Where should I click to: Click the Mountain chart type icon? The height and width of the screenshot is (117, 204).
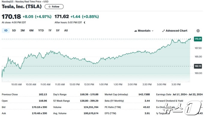pyautogui.click(x=136, y=31)
